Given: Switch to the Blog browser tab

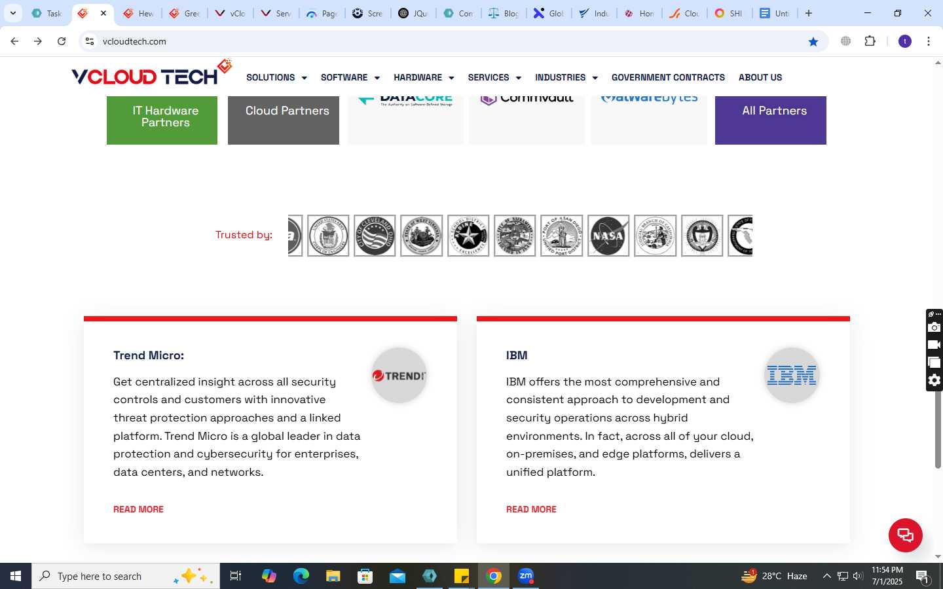Looking at the screenshot, I should [504, 13].
